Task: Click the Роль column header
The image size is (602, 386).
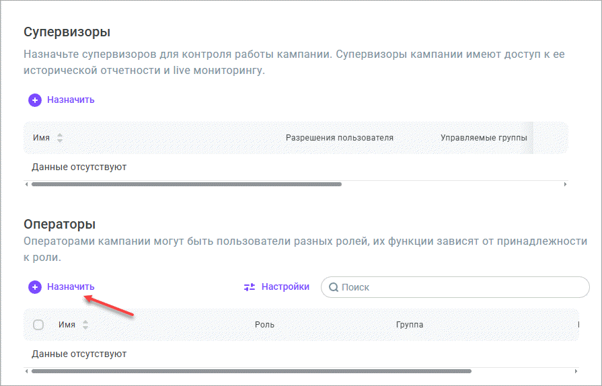Action: point(264,325)
